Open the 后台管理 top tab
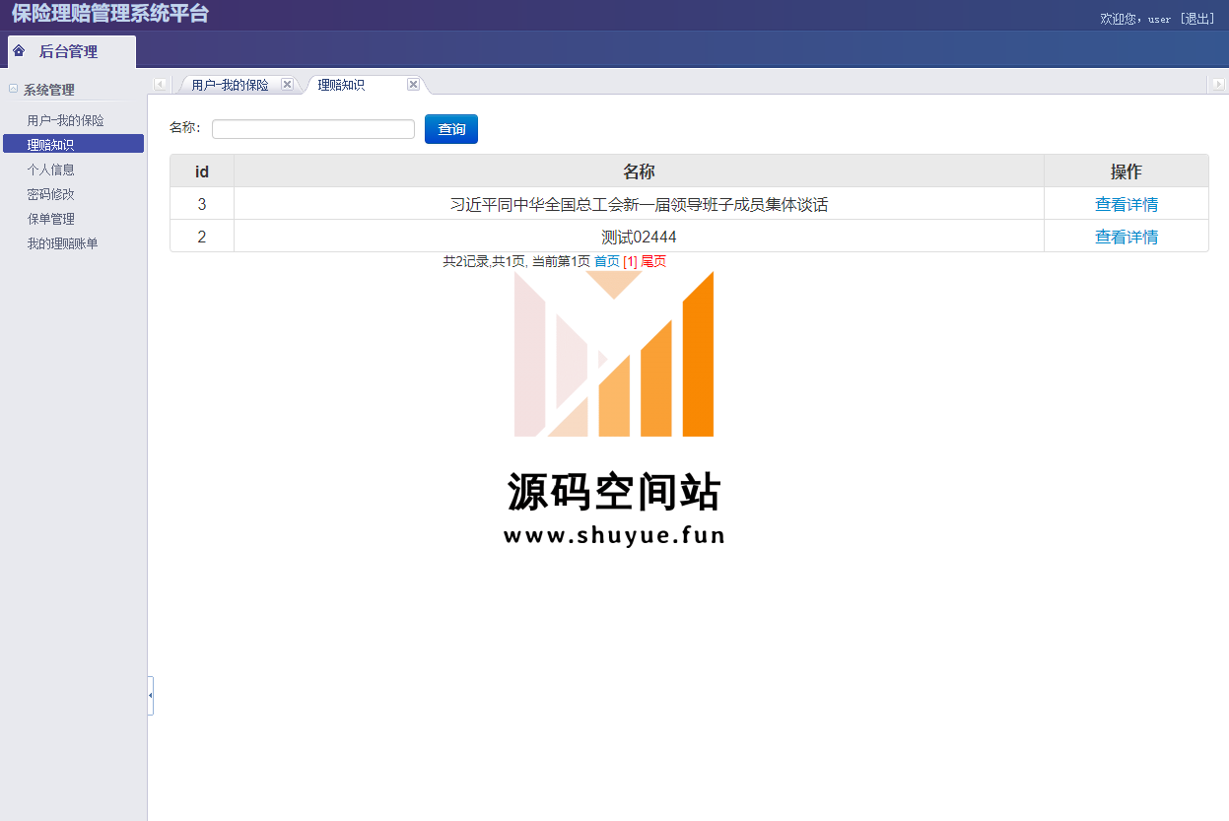The width and height of the screenshot is (1229, 821). point(71,51)
